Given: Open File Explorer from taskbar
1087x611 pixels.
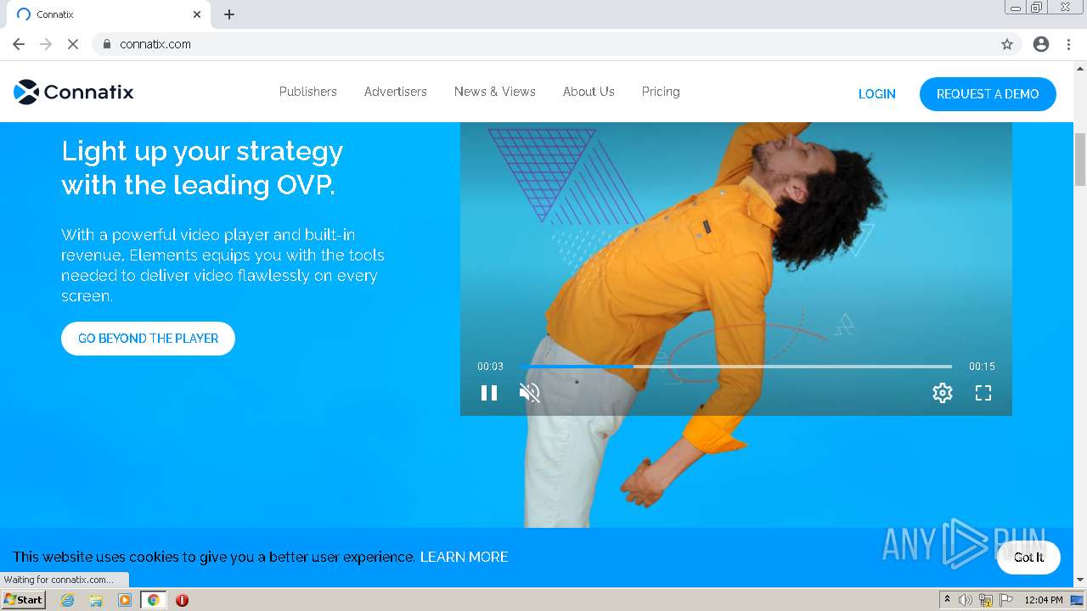Looking at the screenshot, I should point(96,600).
